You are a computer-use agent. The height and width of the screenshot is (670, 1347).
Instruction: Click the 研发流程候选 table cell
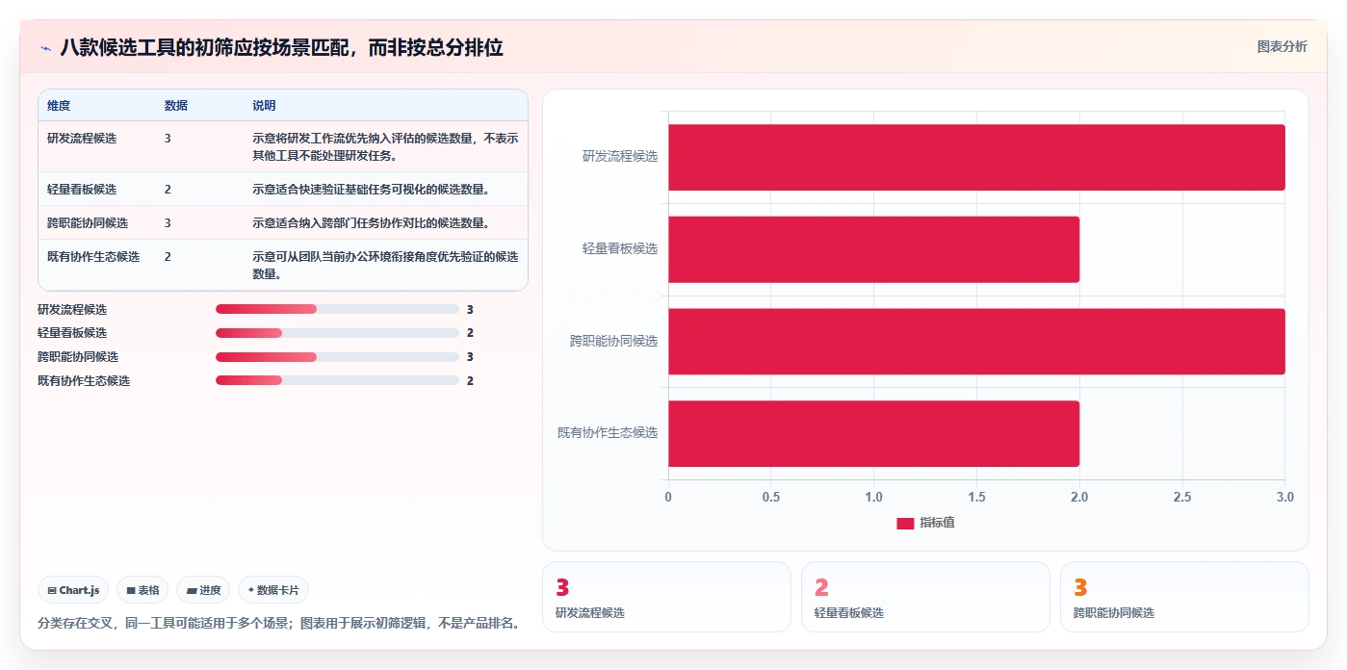(82, 139)
